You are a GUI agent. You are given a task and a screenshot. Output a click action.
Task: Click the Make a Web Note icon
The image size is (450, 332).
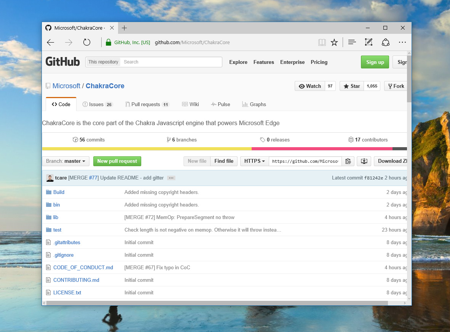pyautogui.click(x=369, y=43)
